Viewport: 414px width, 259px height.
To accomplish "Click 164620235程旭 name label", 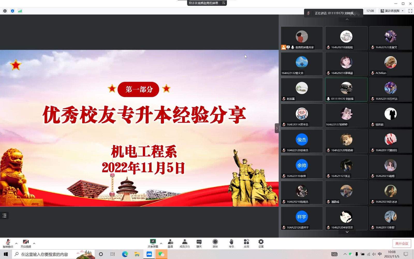I will pyautogui.click(x=385, y=176).
